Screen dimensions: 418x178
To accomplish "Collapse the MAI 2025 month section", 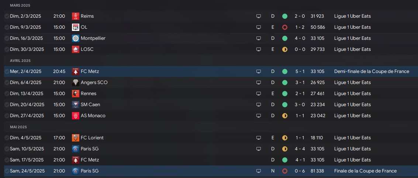I will tap(18, 127).
